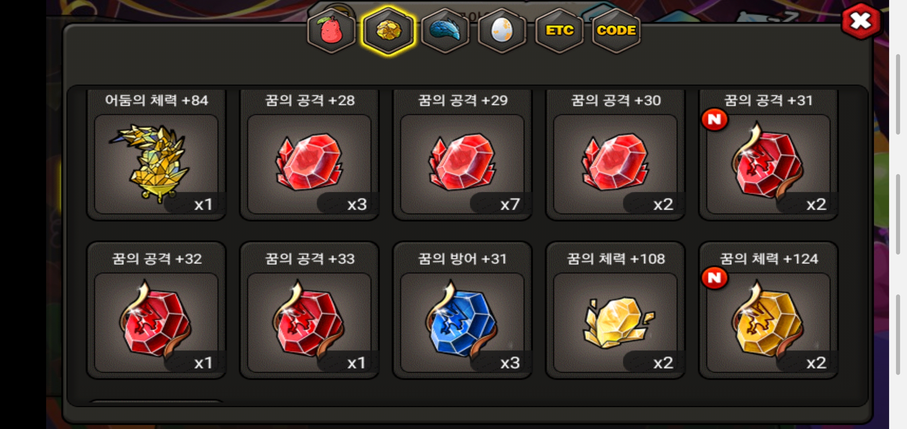
Task: Click the partially visible third row item
Action: 156,401
